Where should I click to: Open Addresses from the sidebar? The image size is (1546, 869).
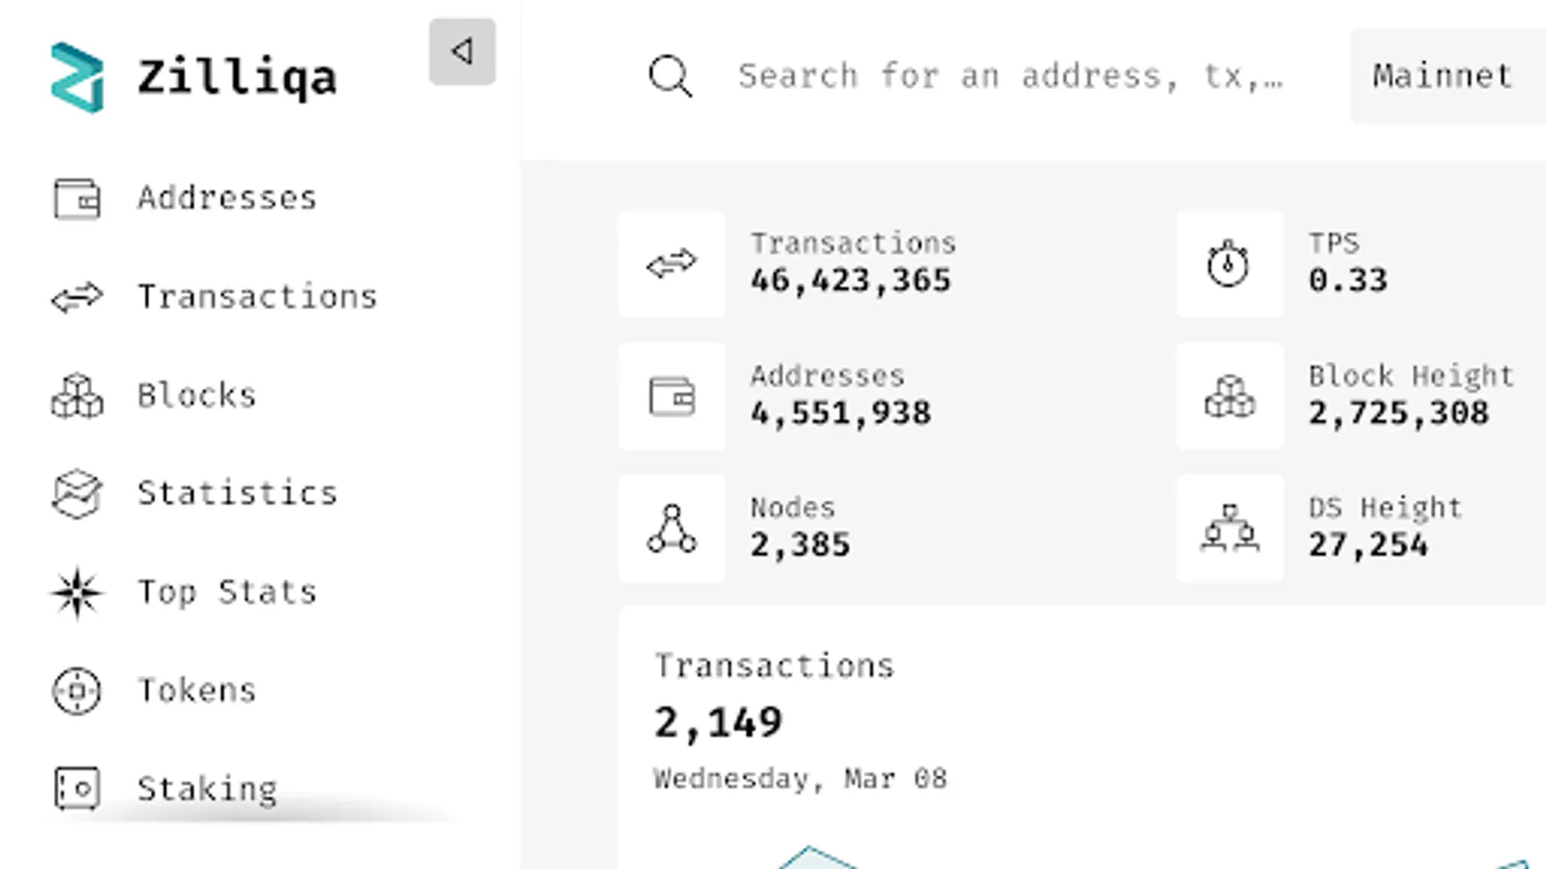pos(226,198)
